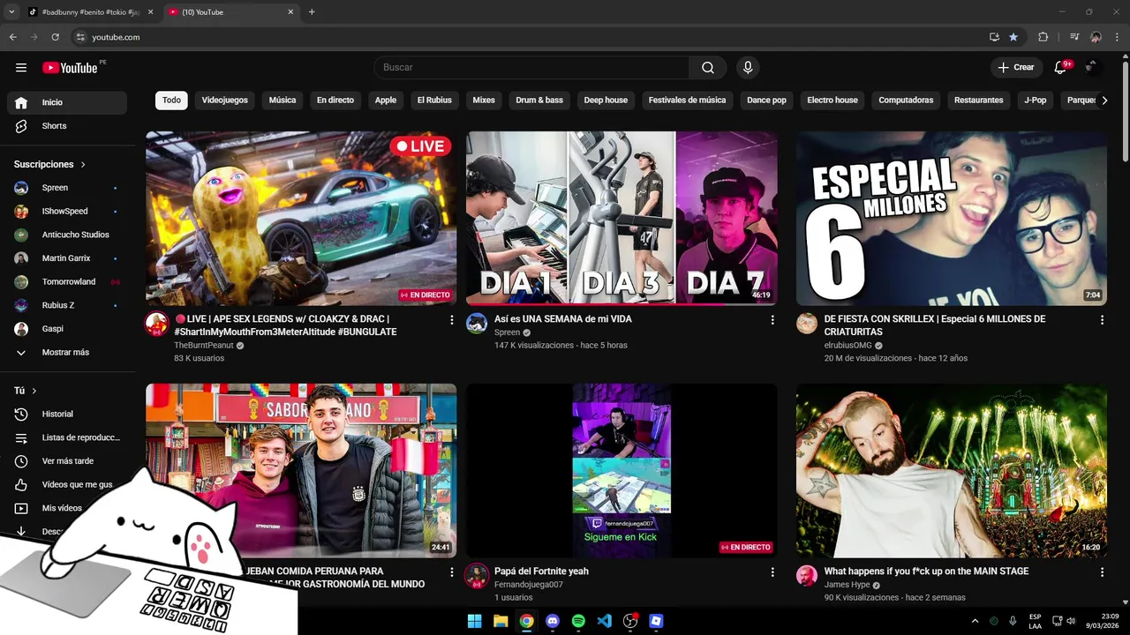Open the TheBurntPeanut channel name link
The width and height of the screenshot is (1130, 635).
[204, 346]
